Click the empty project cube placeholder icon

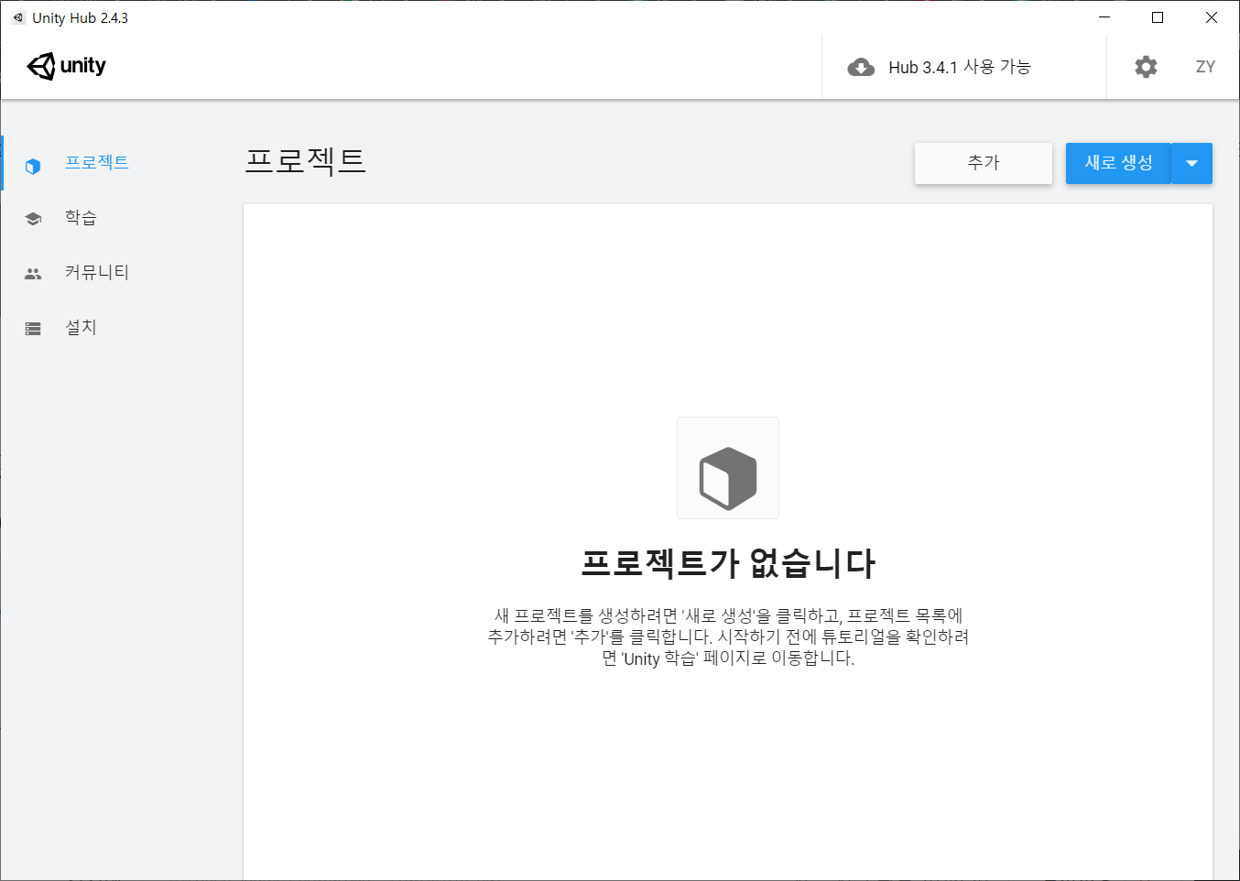tap(728, 468)
